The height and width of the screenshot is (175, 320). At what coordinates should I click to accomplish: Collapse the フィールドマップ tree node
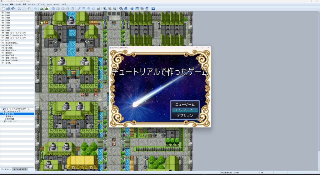click(x=2, y=111)
